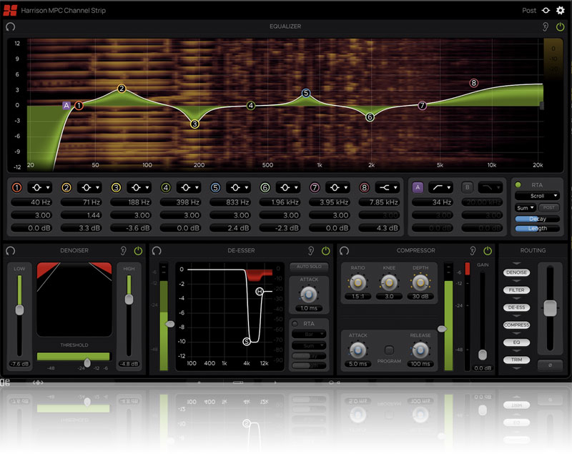This screenshot has height=454, width=572.
Task: Click the Harrison logo icon
Action: pos(9,11)
